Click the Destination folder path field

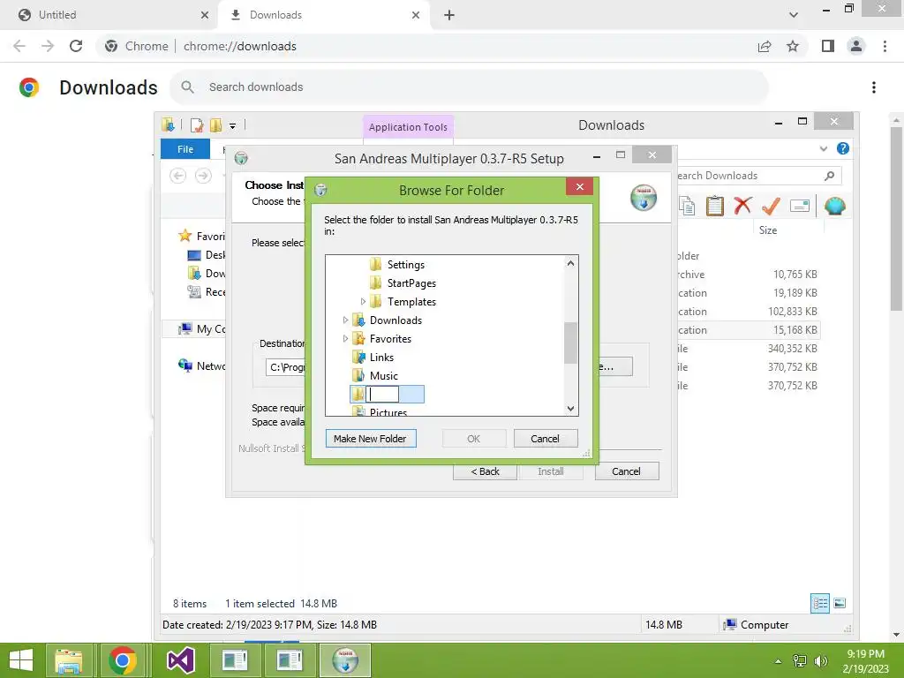(x=287, y=367)
